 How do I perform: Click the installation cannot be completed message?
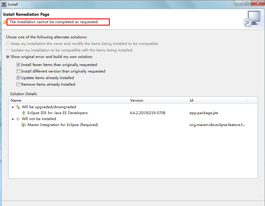tap(54, 22)
